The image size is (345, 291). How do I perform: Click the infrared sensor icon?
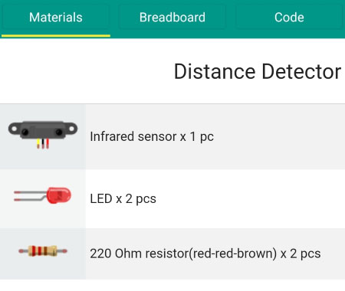click(x=43, y=135)
